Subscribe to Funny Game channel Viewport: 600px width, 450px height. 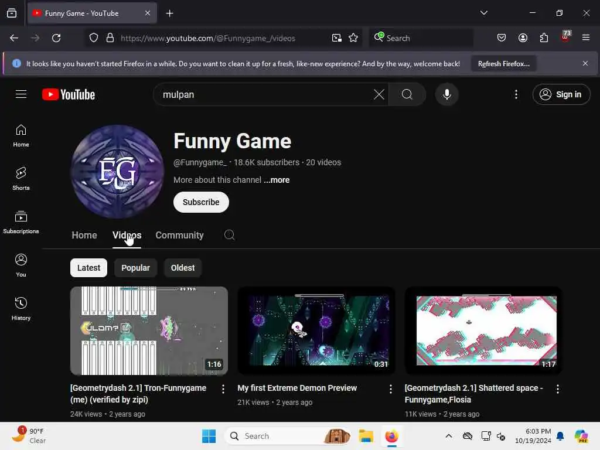point(201,202)
